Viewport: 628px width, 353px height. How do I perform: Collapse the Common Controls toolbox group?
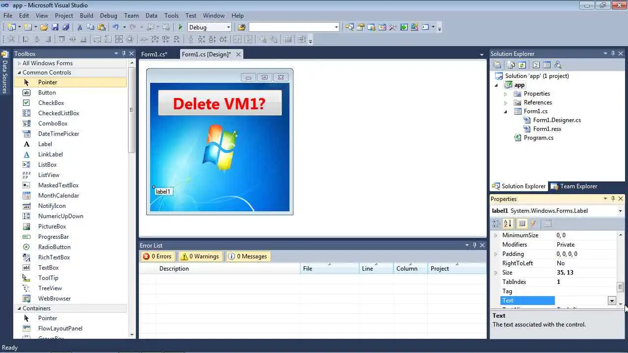coord(19,73)
